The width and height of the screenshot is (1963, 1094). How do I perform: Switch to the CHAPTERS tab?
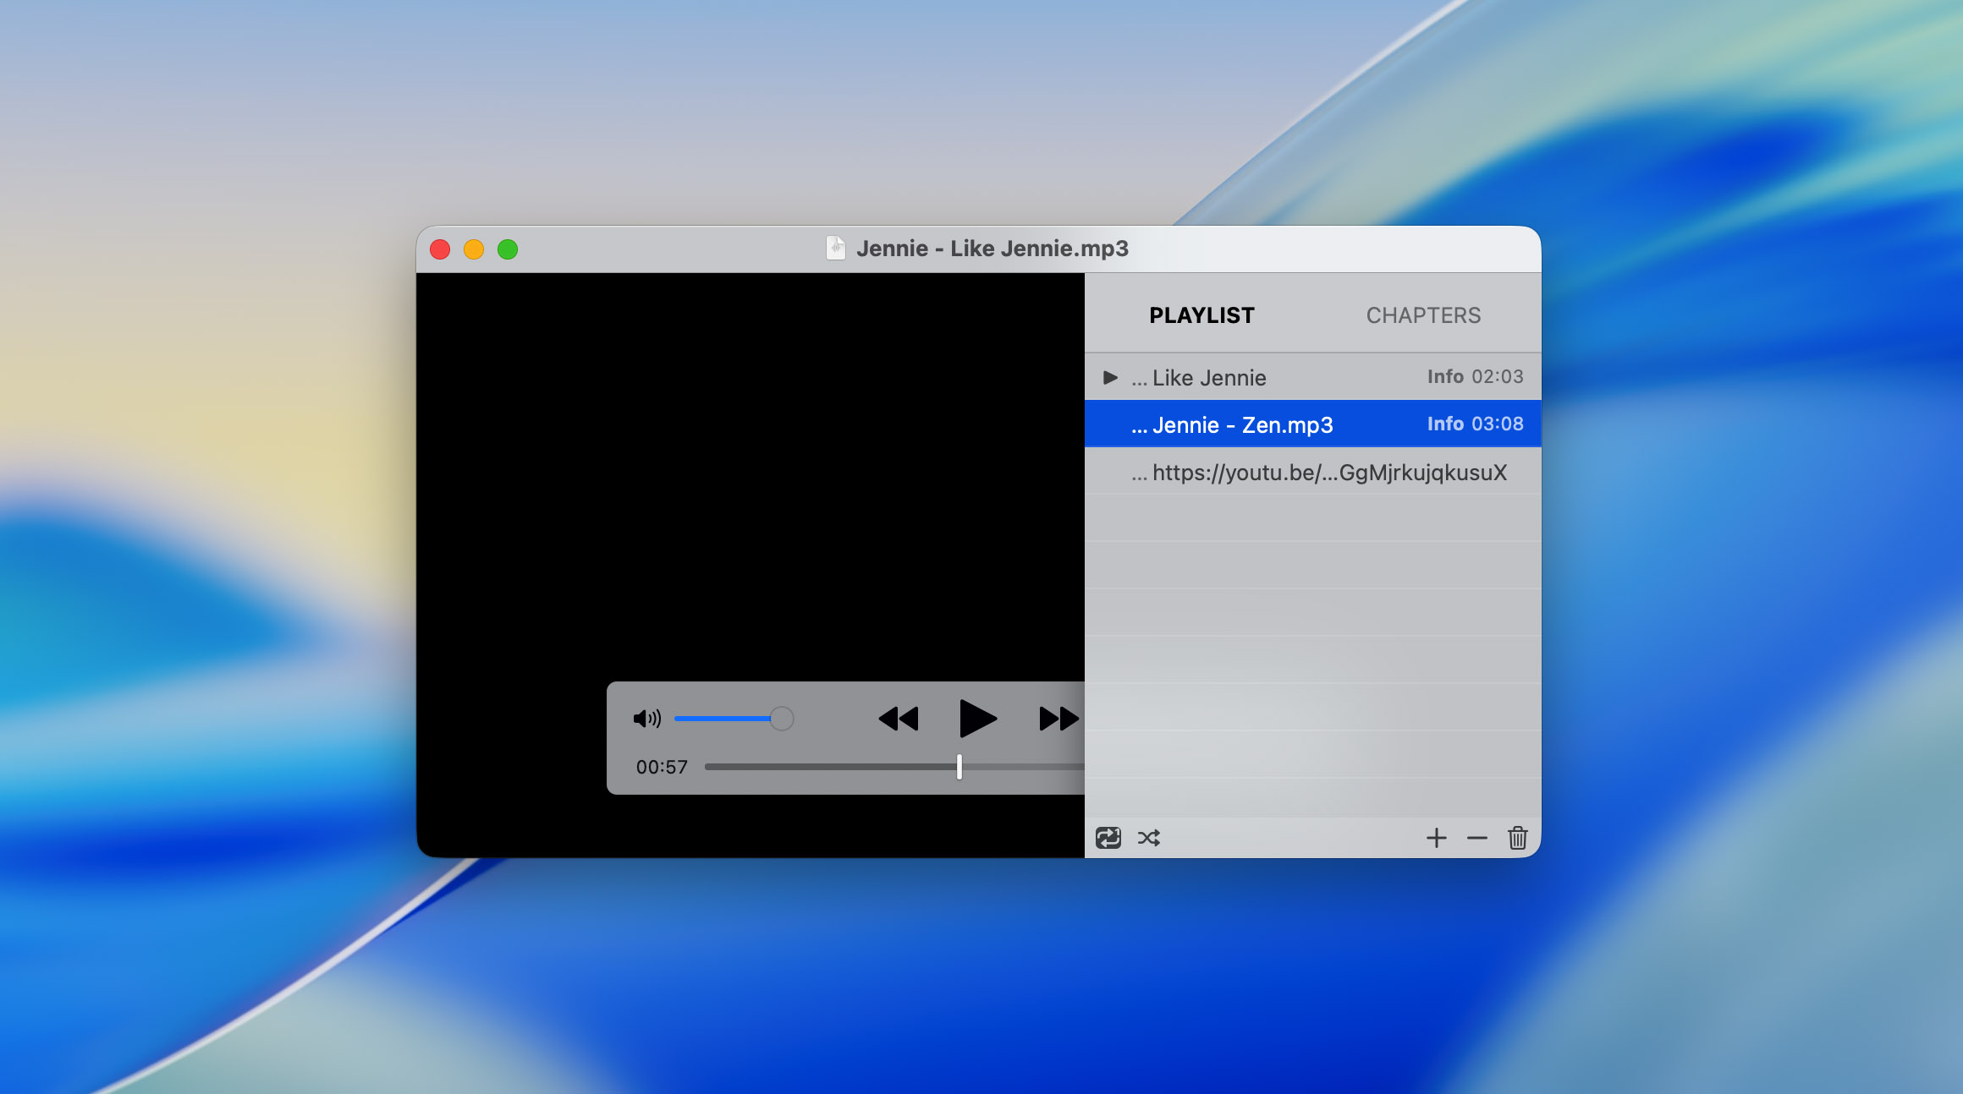(x=1423, y=315)
